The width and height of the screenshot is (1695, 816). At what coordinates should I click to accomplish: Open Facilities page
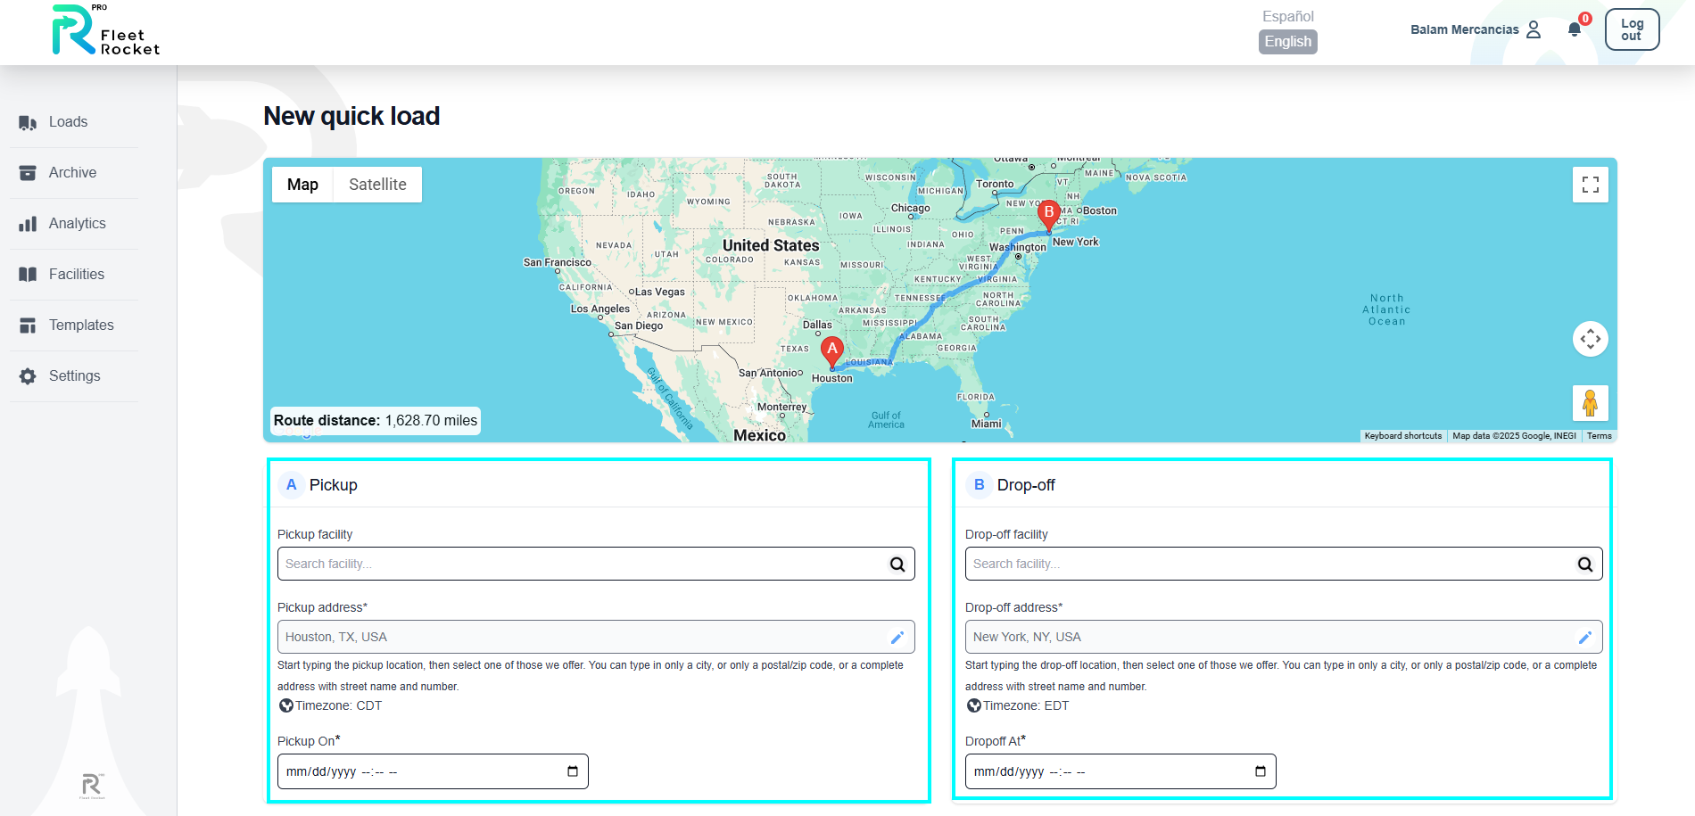(75, 275)
